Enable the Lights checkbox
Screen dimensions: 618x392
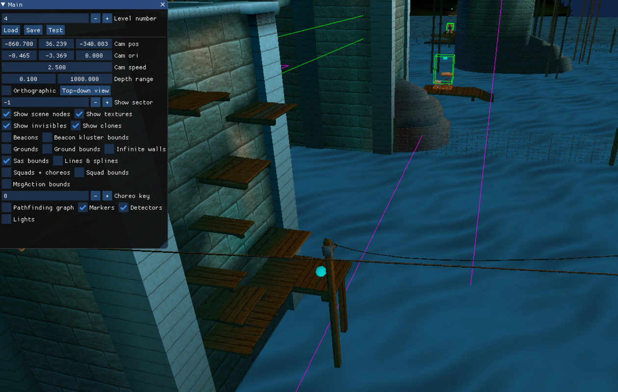7,220
